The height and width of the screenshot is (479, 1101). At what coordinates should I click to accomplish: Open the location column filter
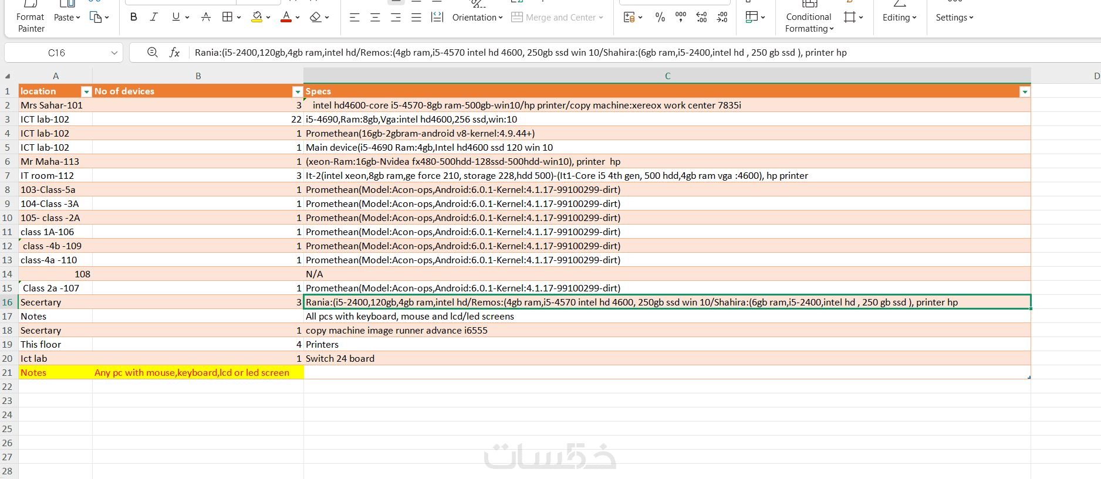pyautogui.click(x=86, y=91)
